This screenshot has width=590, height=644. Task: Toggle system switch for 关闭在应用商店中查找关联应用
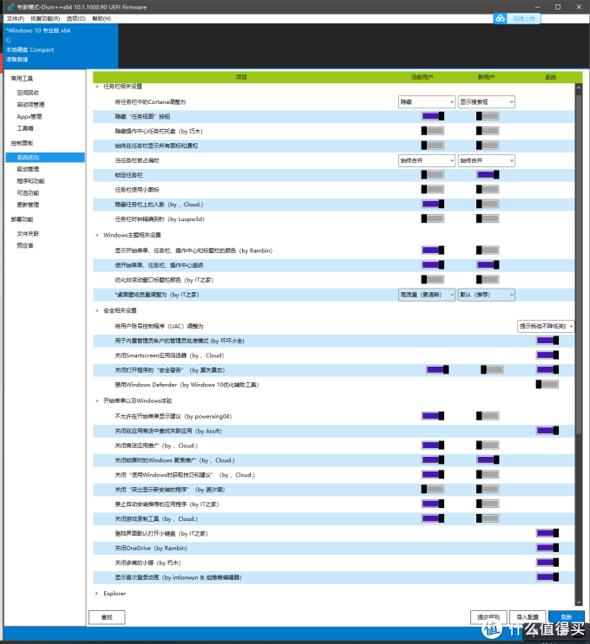pos(547,431)
